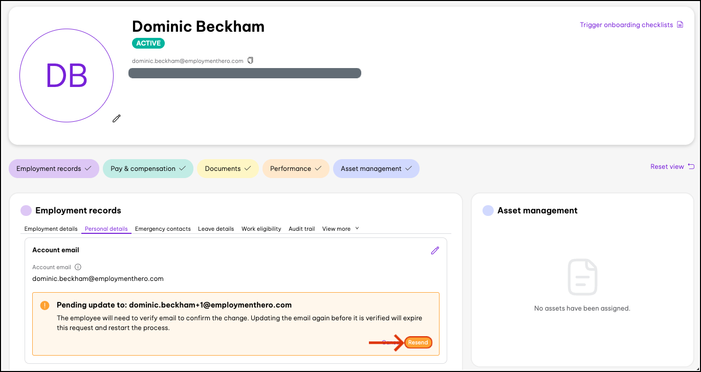Open the Account email edit pencil
This screenshot has height=372, width=701.
pos(435,250)
